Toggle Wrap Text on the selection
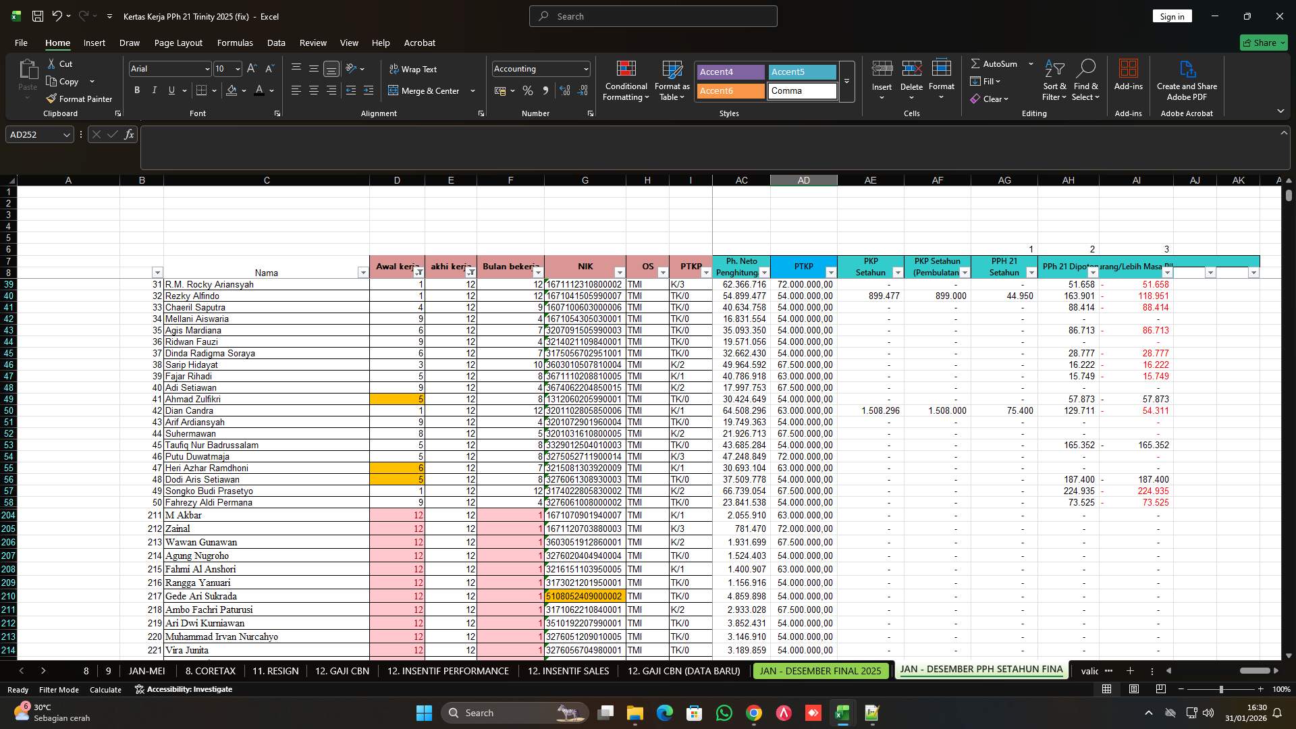This screenshot has height=729, width=1296. (x=414, y=69)
